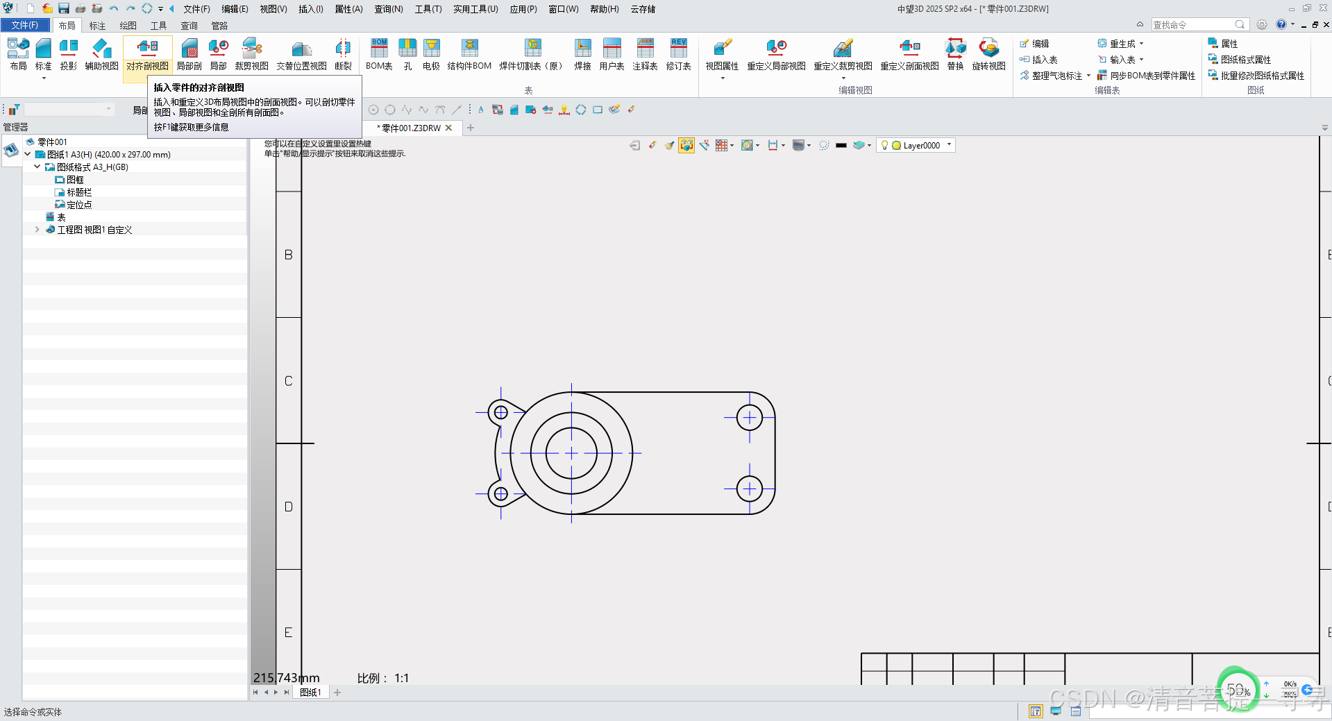Image resolution: width=1332 pixels, height=721 pixels.
Task: Toggle the dotted circle display option
Action: (824, 145)
